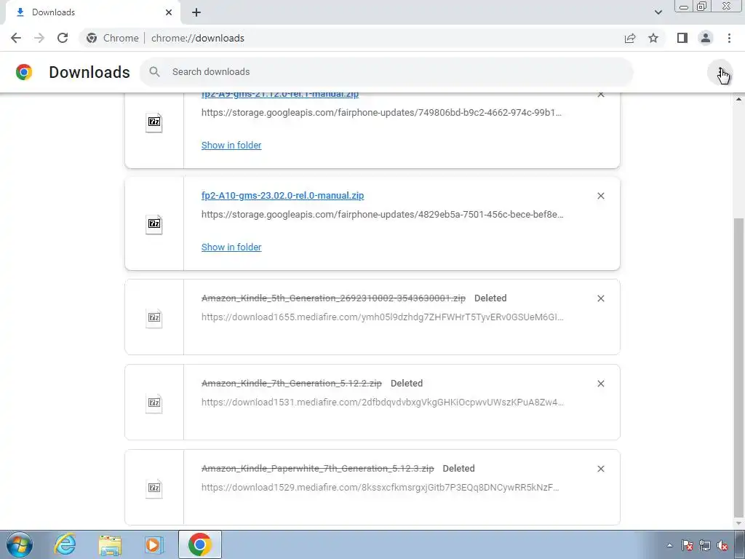Open fp2-A10-gms-23.02.0-rel.0-manual.zip file
This screenshot has height=559, width=745.
pos(283,195)
